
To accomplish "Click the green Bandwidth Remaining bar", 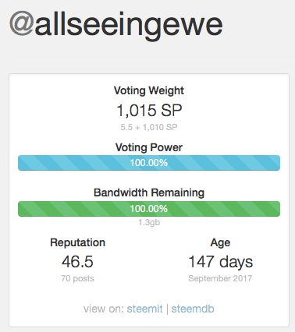I will click(x=149, y=209).
